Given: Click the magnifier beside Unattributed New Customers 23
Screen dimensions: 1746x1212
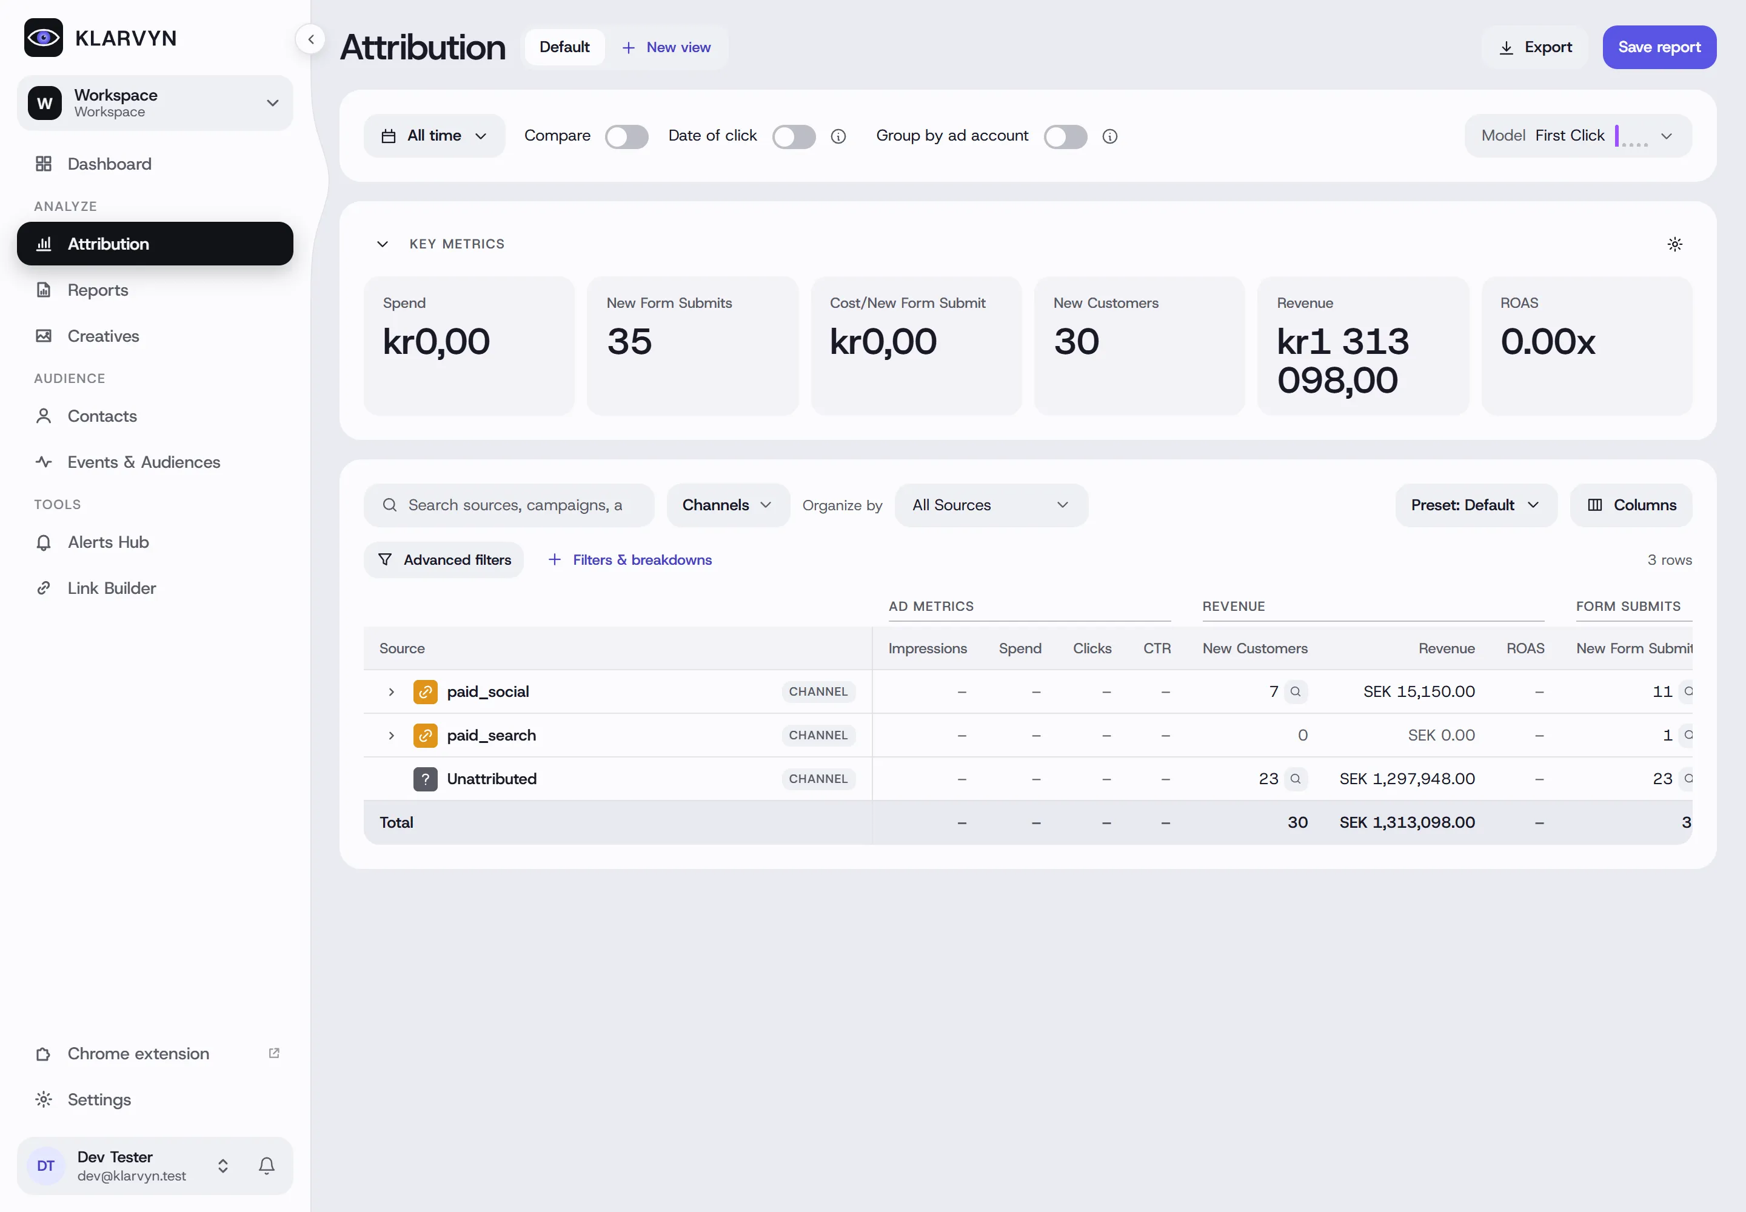Looking at the screenshot, I should pos(1296,779).
